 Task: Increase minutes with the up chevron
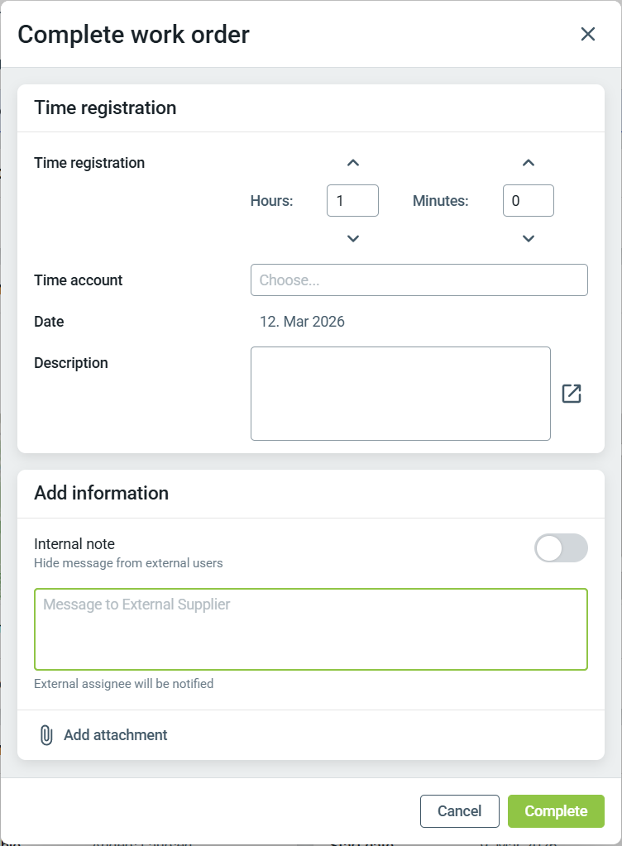pos(529,163)
